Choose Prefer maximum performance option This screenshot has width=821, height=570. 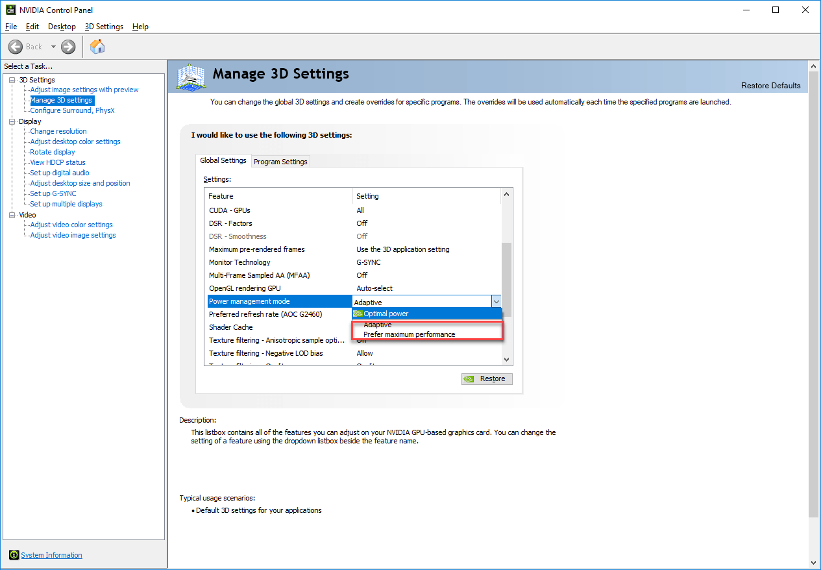pos(409,334)
